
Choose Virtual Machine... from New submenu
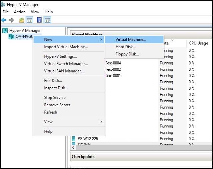click(x=131, y=40)
